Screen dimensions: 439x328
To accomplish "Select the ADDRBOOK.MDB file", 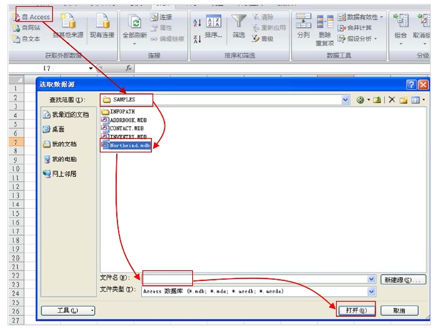I will [124, 120].
